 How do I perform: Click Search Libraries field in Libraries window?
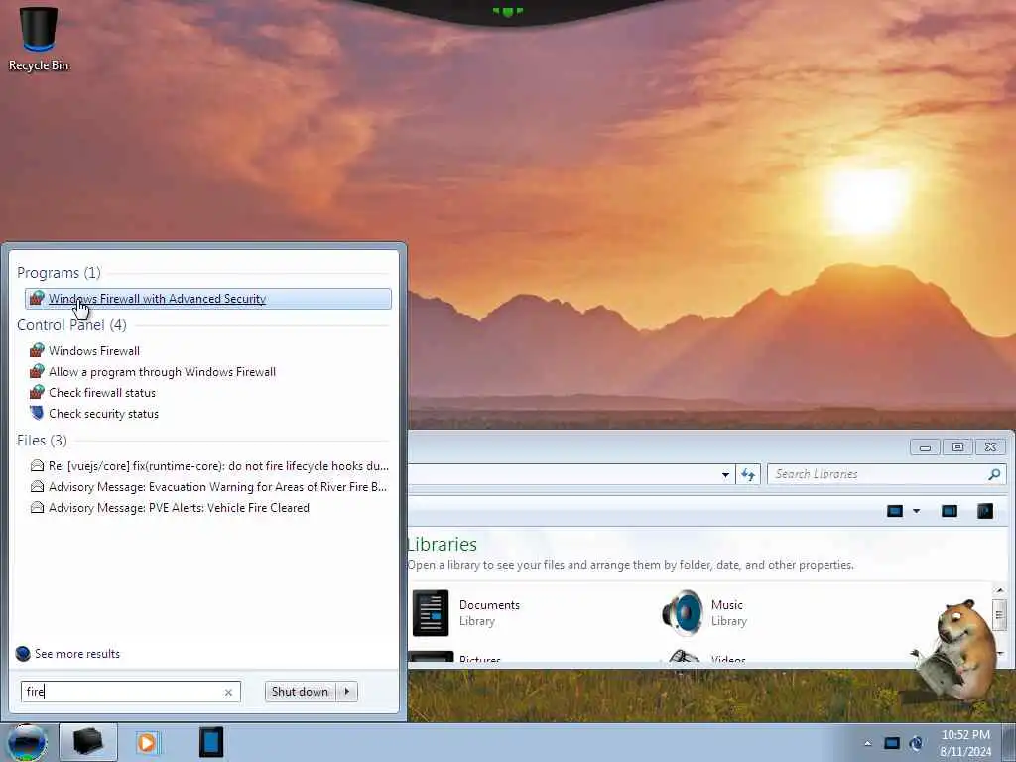click(877, 474)
